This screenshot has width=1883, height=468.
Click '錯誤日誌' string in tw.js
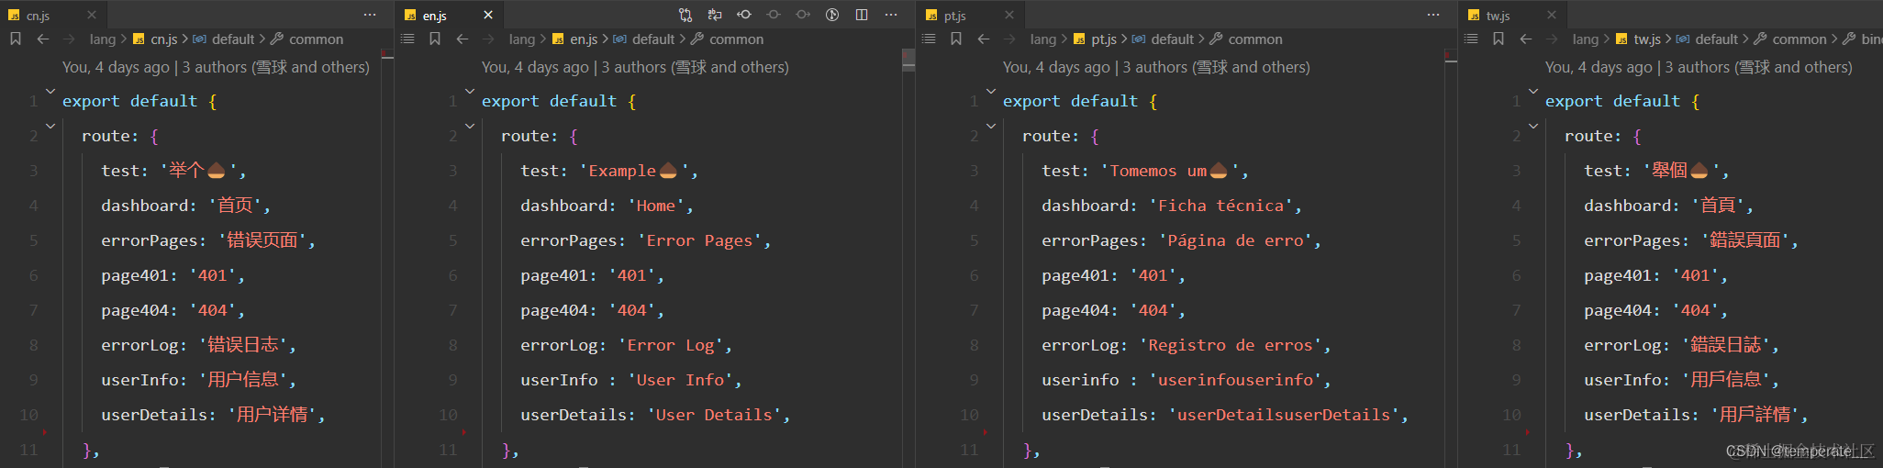(x=1726, y=345)
